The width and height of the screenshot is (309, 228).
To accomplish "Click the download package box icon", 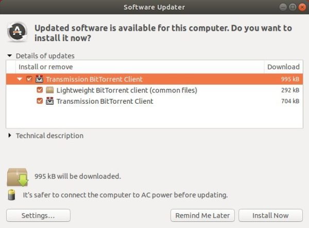I will pyautogui.click(x=18, y=177).
